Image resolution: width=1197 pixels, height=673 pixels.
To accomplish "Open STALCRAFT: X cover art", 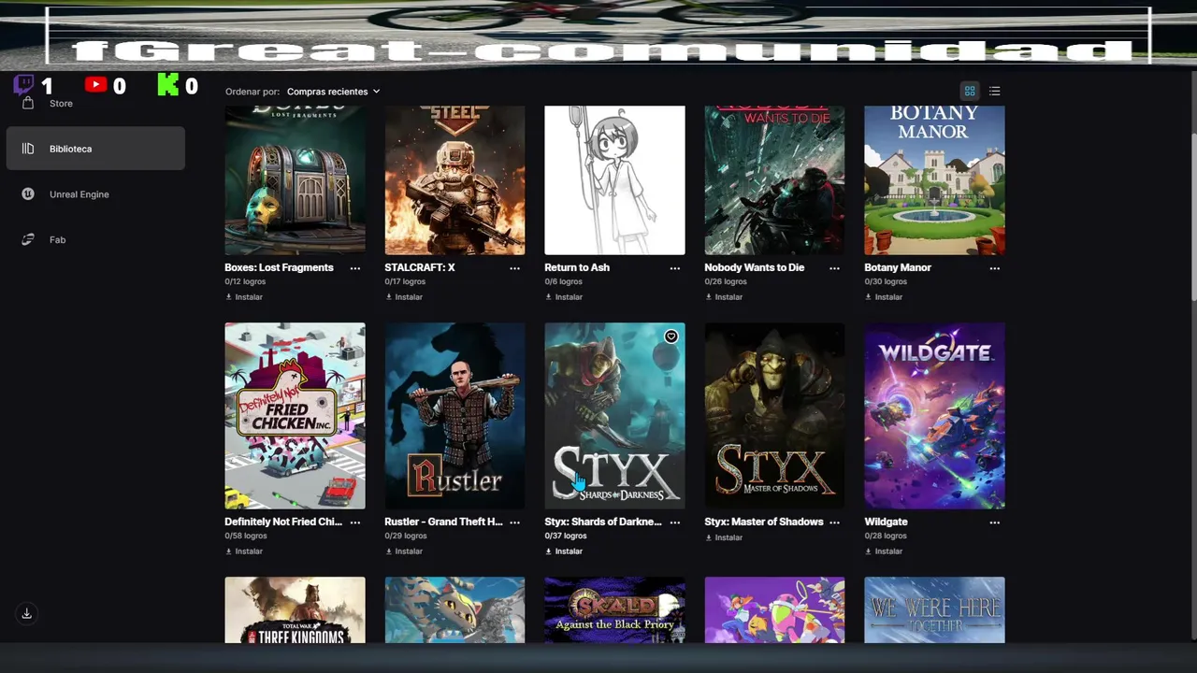I will (x=454, y=180).
